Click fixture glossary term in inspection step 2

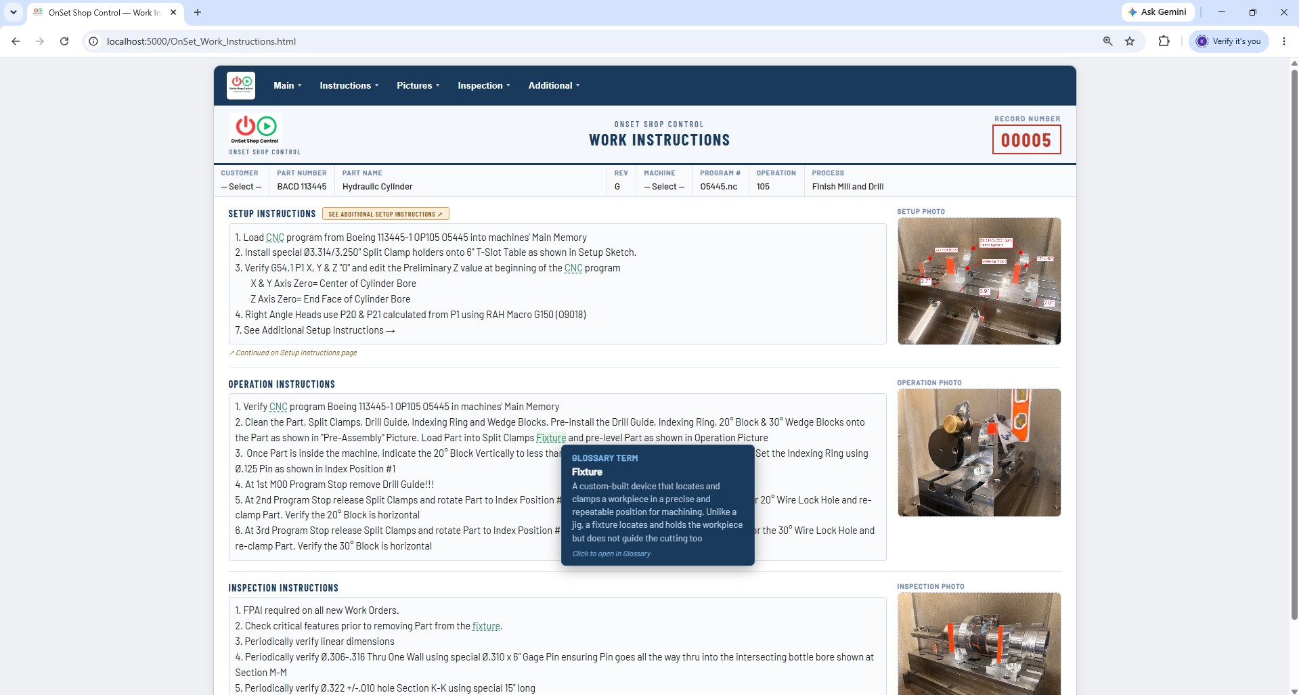tap(486, 626)
